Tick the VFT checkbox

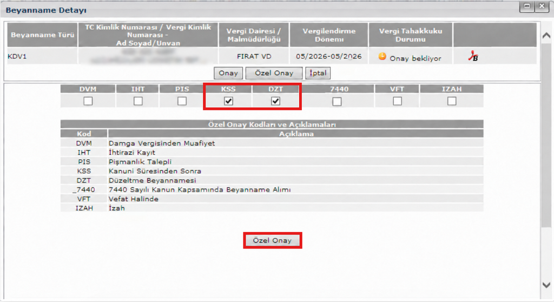pos(398,101)
